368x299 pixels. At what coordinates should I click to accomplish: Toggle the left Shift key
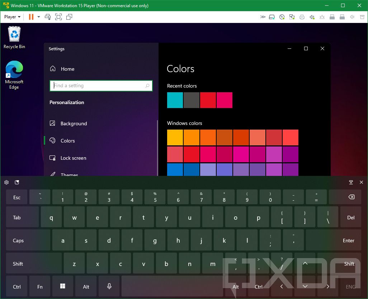click(x=34, y=263)
